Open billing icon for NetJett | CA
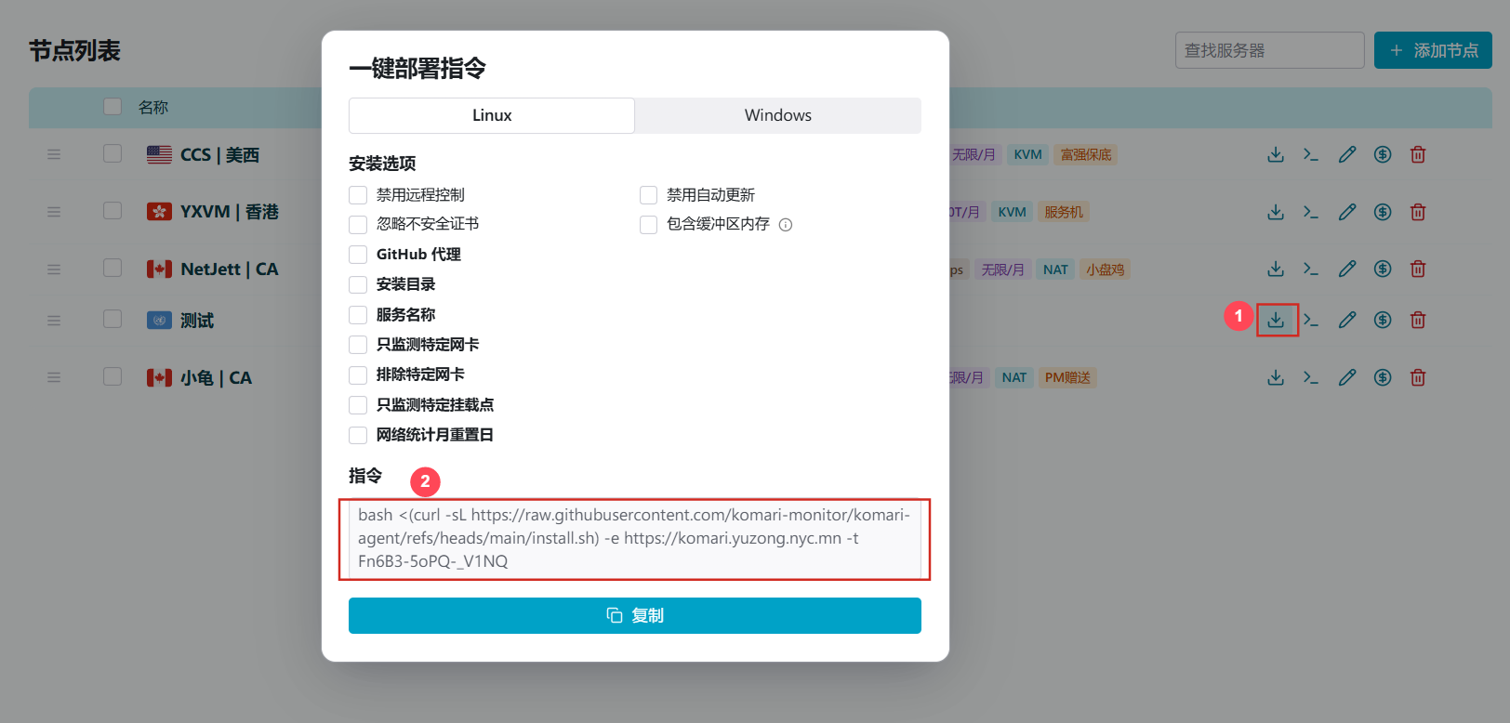Viewport: 1510px width, 723px height. click(x=1383, y=269)
